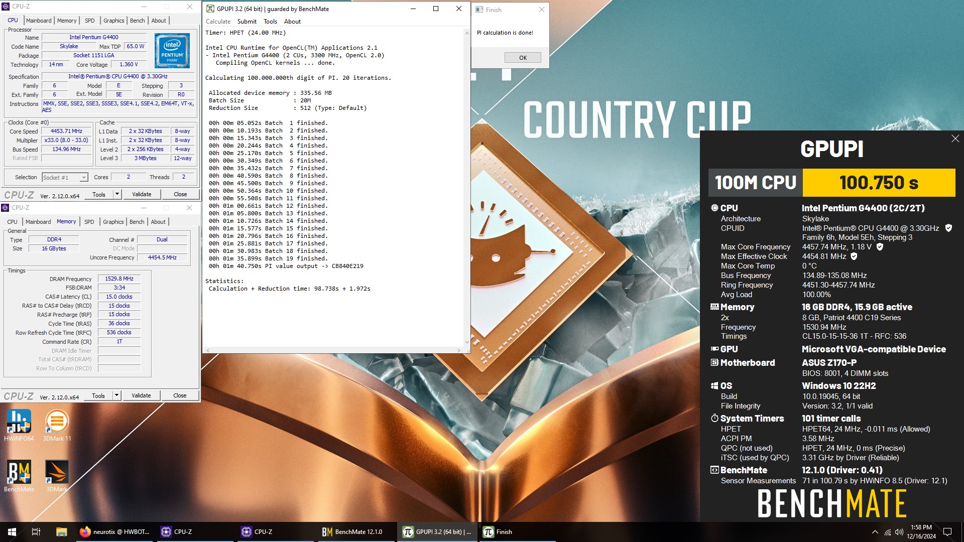Switch to BenchMate 12.1.0 taskbar entry

(x=355, y=532)
